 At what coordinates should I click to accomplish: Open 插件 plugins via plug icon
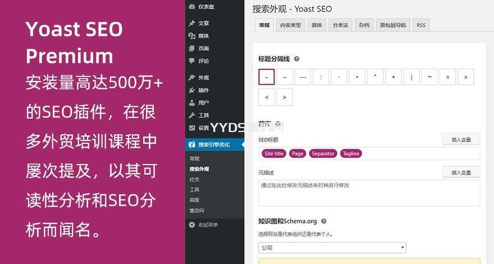tap(192, 90)
